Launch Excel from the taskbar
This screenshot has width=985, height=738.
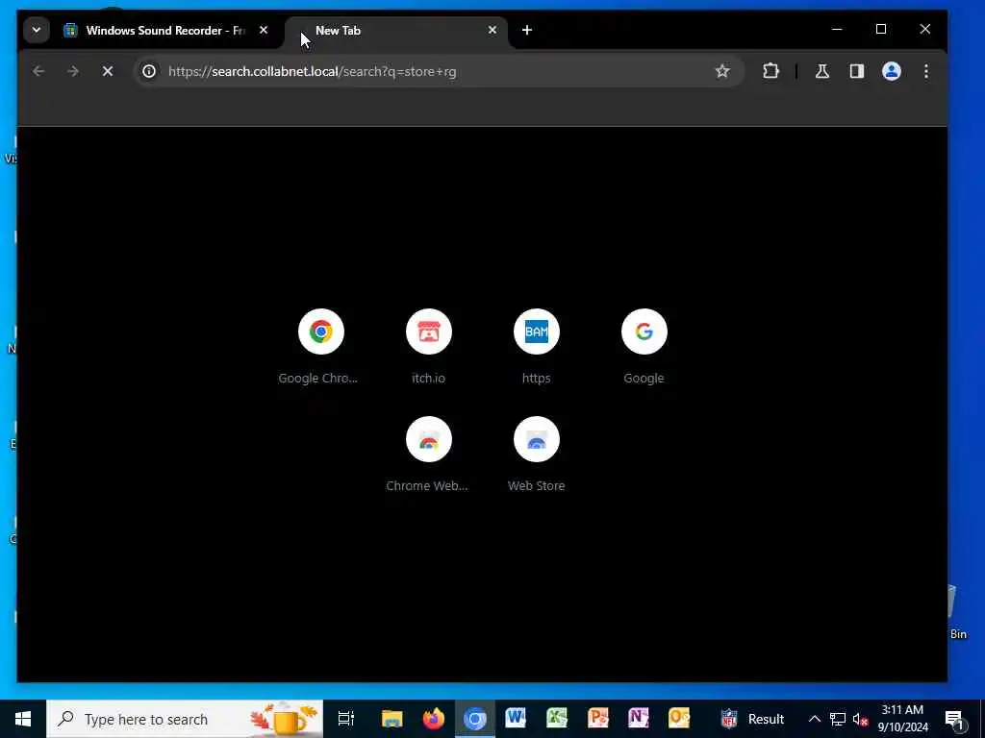pyautogui.click(x=557, y=719)
